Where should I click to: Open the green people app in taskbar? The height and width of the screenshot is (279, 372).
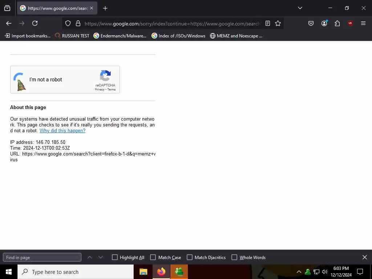click(x=179, y=272)
